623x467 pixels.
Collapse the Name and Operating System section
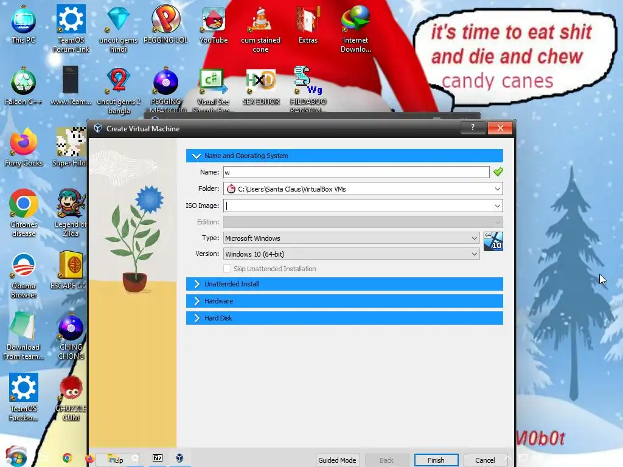click(x=344, y=156)
